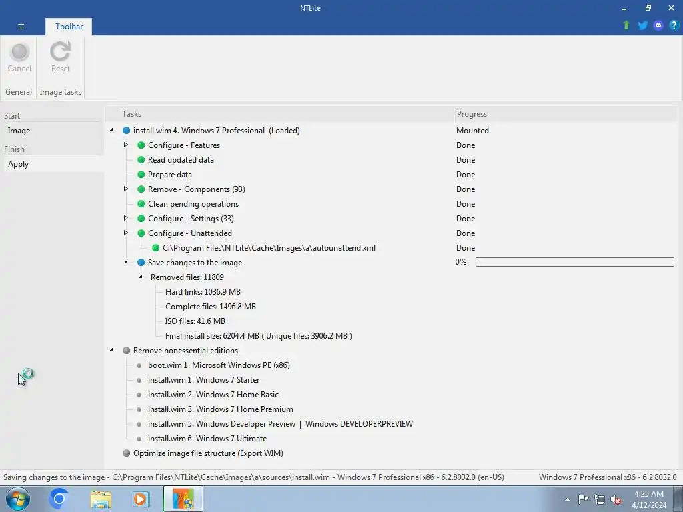Collapse the Removed files: 11809 node
The width and height of the screenshot is (683, 512).
tap(141, 277)
